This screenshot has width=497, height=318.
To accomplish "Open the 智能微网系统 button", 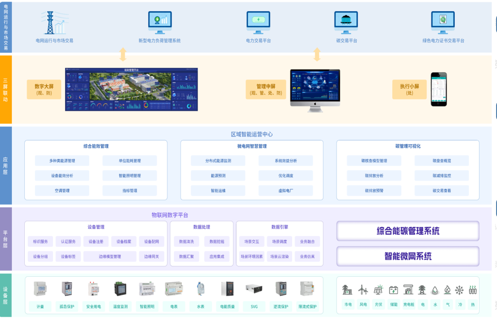I will (x=408, y=256).
